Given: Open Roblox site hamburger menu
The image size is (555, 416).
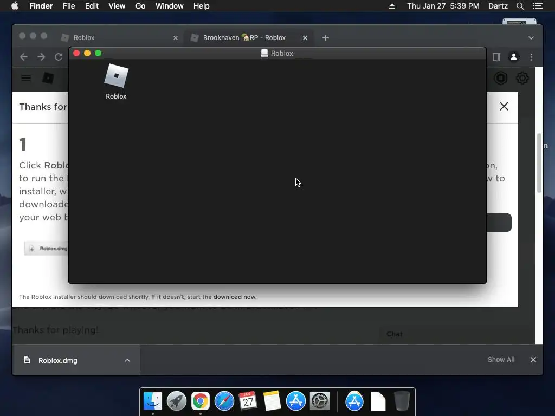Looking at the screenshot, I should tap(26, 78).
